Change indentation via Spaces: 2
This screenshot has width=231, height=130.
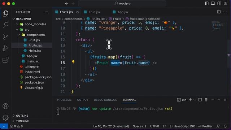(x=140, y=126)
